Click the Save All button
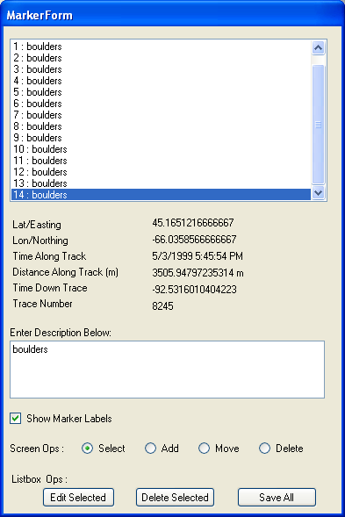Screen dimensions: 345x517 (x=277, y=497)
